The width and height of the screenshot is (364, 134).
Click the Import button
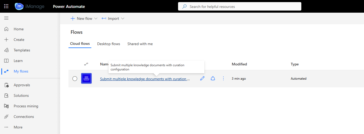(x=113, y=18)
